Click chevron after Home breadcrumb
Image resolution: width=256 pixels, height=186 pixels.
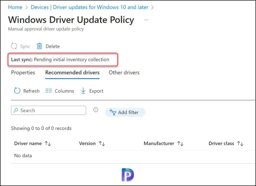pyautogui.click(x=26, y=7)
